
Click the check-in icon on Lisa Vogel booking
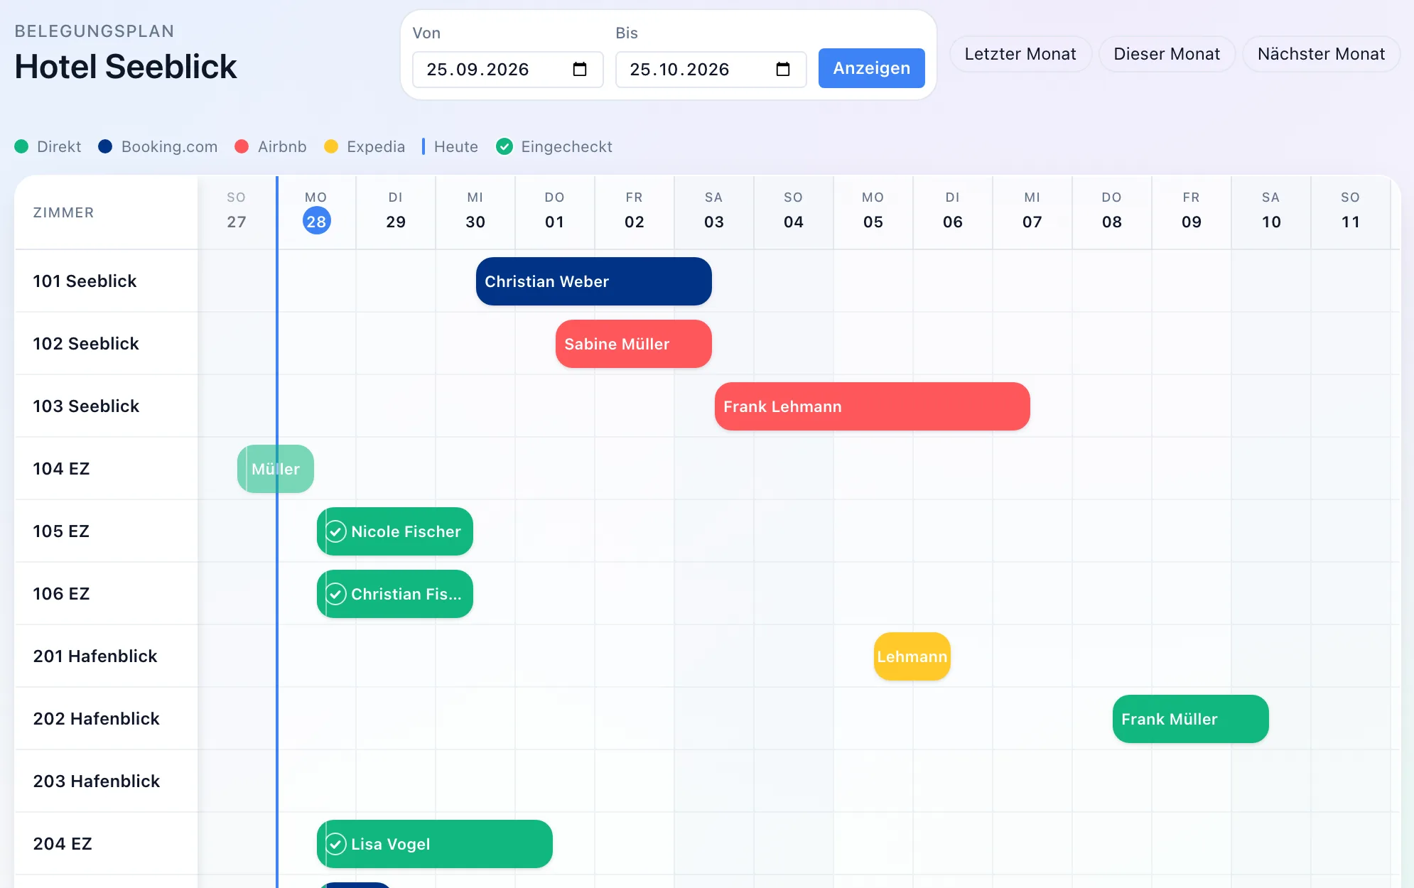pos(336,844)
